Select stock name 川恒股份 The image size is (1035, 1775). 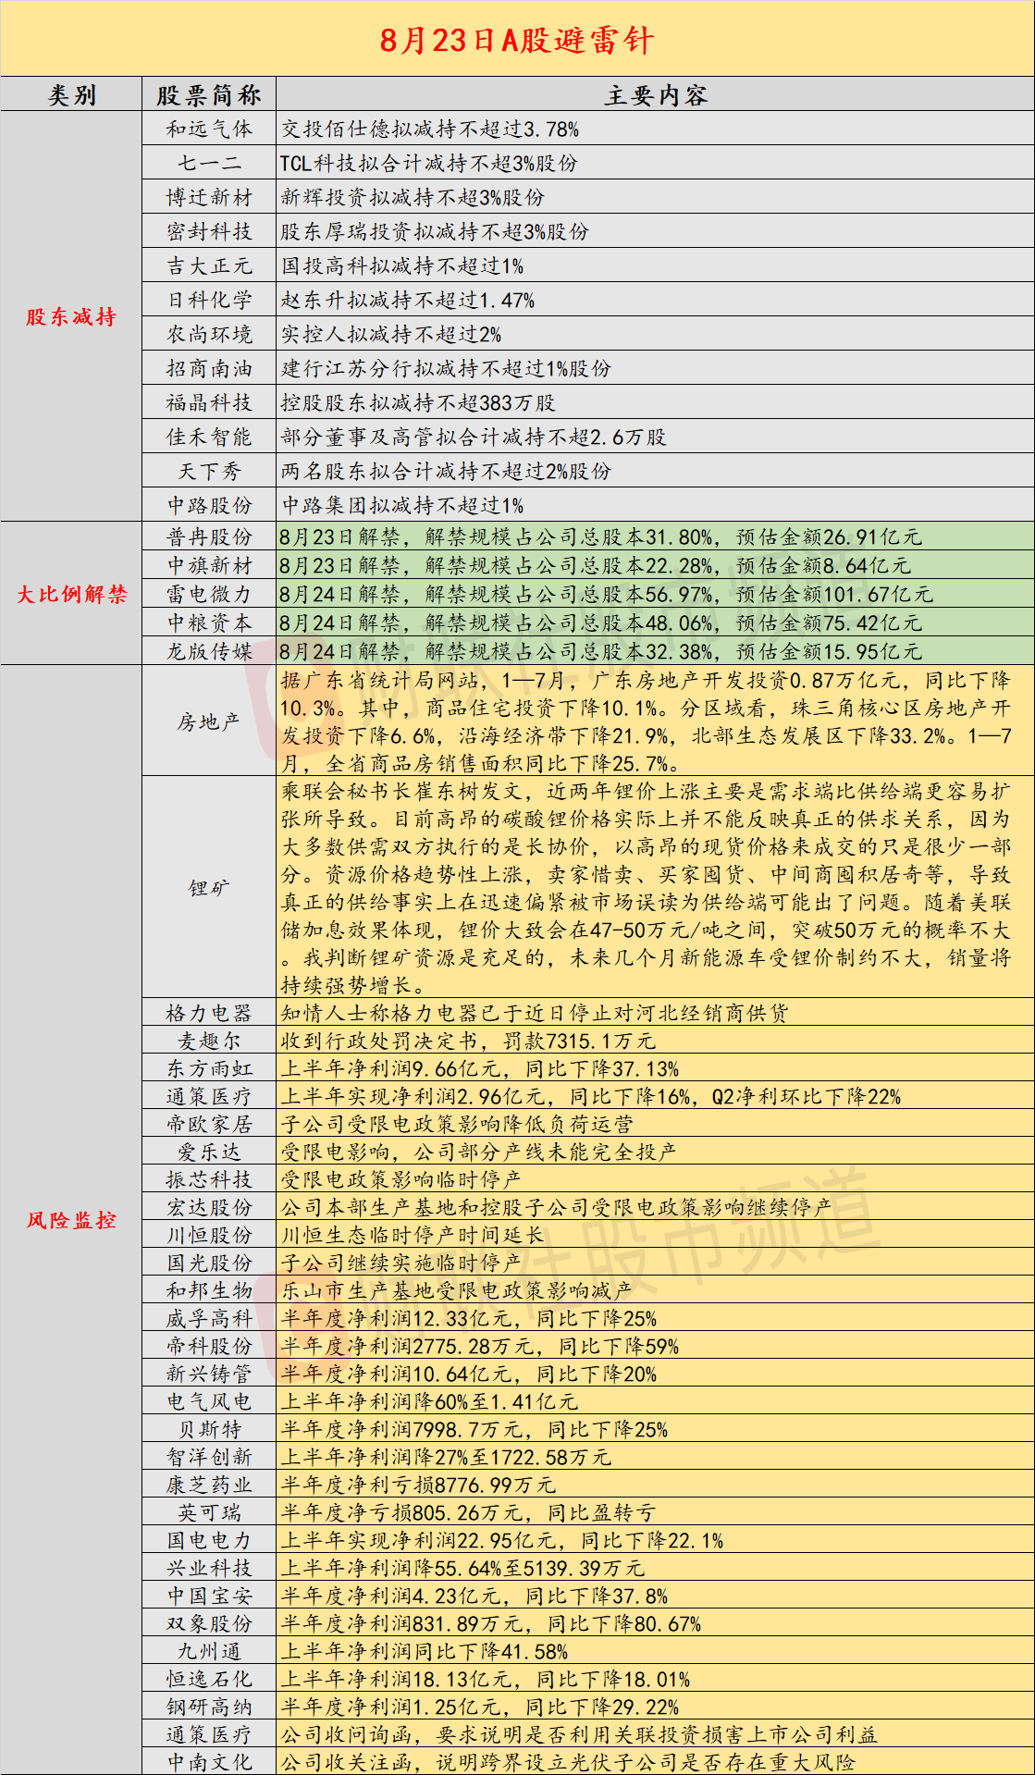tap(209, 1236)
